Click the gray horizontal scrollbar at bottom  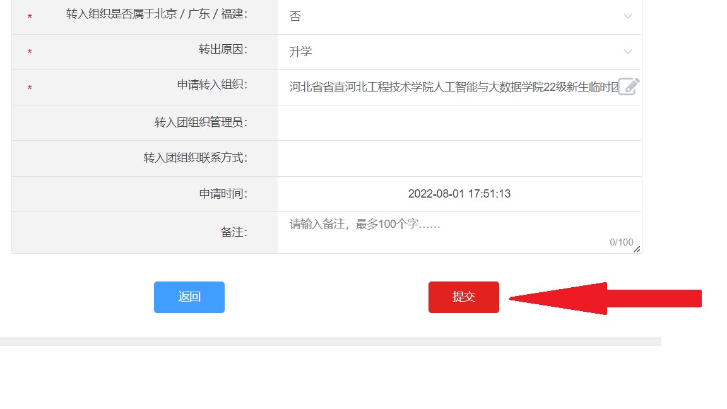pyautogui.click(x=330, y=341)
